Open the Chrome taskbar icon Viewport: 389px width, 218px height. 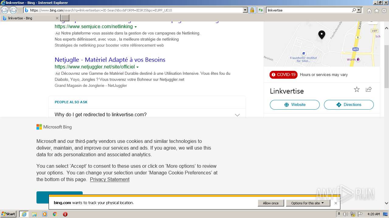click(55, 214)
